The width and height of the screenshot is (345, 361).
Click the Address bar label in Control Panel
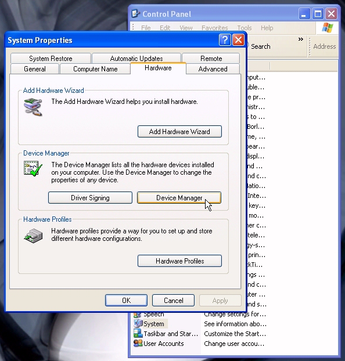tap(325, 46)
